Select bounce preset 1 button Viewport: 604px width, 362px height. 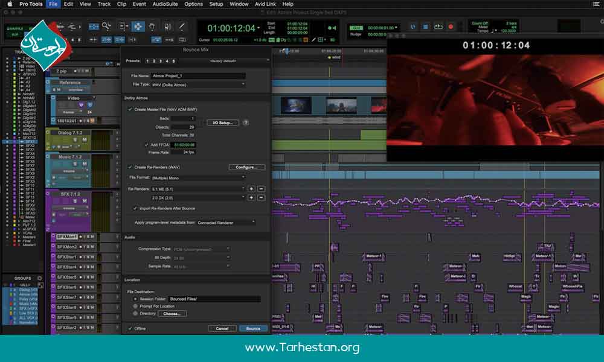[147, 61]
